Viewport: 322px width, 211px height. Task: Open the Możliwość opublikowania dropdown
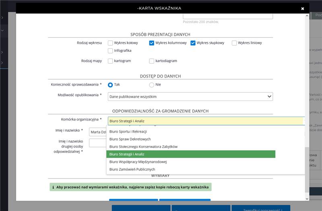tap(190, 97)
